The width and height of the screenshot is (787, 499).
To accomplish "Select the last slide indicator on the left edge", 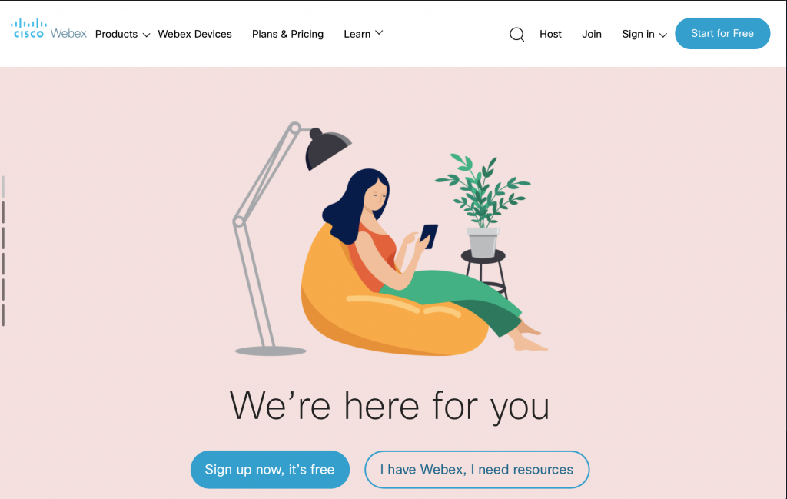I will (x=4, y=315).
